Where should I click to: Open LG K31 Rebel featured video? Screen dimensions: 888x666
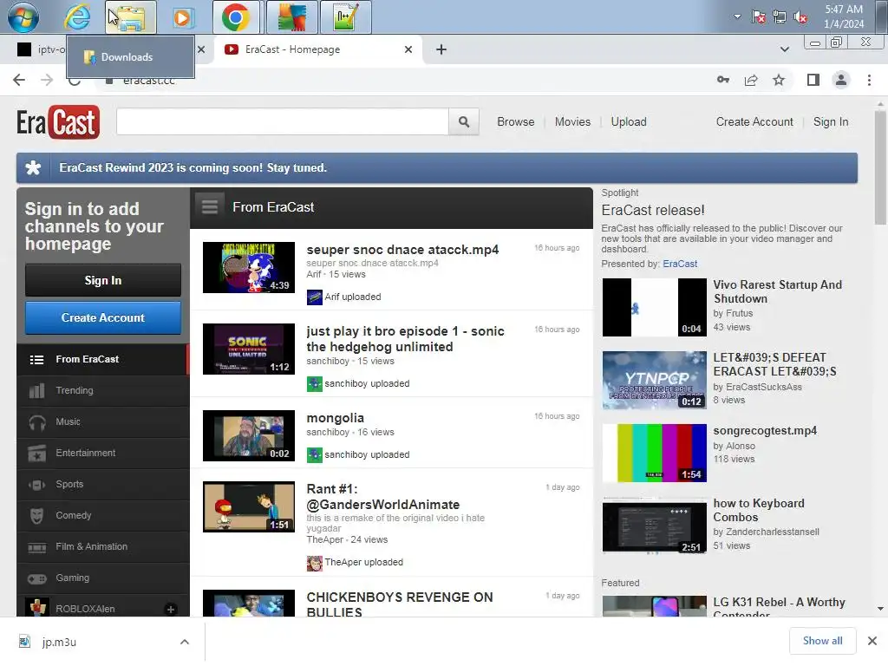click(779, 604)
